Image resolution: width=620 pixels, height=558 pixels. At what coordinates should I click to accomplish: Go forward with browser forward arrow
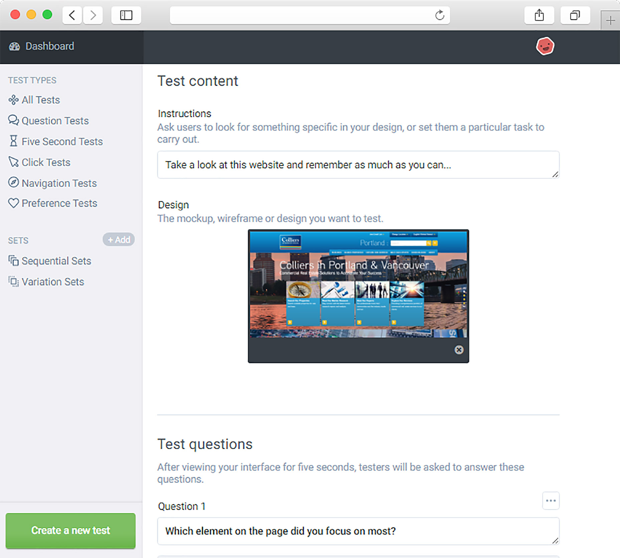(x=93, y=15)
